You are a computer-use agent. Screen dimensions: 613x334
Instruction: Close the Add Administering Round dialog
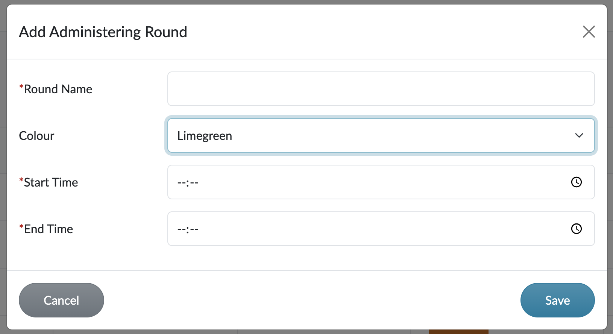[589, 32]
